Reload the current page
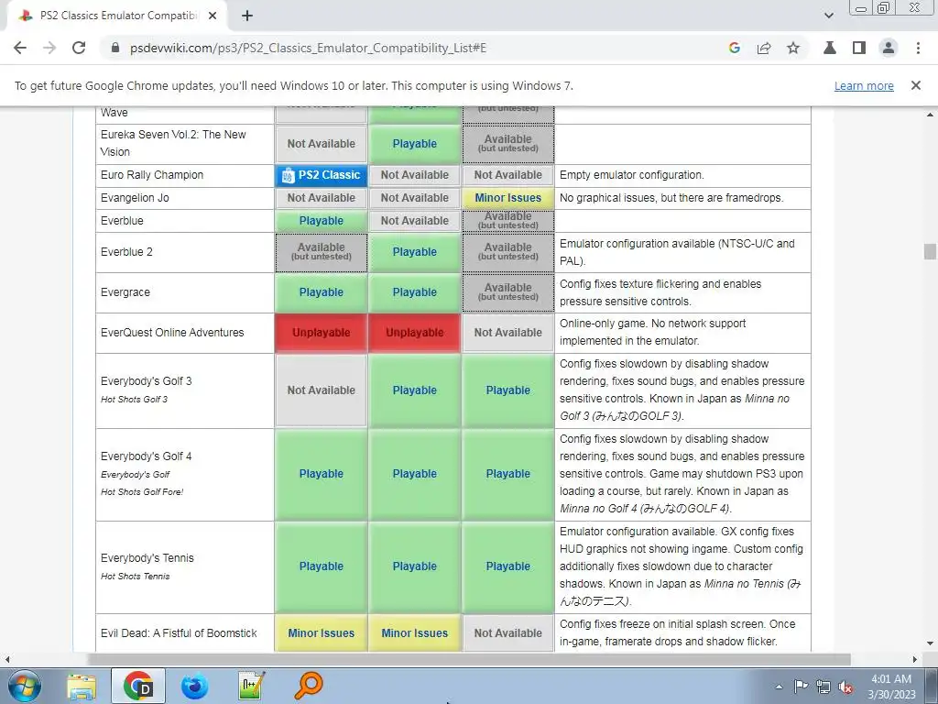This screenshot has width=938, height=704. (x=79, y=48)
